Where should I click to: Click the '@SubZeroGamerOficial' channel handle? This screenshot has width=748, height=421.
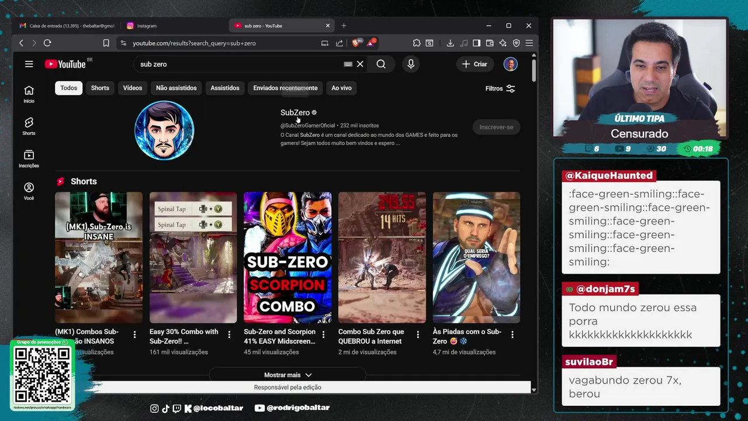pos(308,125)
